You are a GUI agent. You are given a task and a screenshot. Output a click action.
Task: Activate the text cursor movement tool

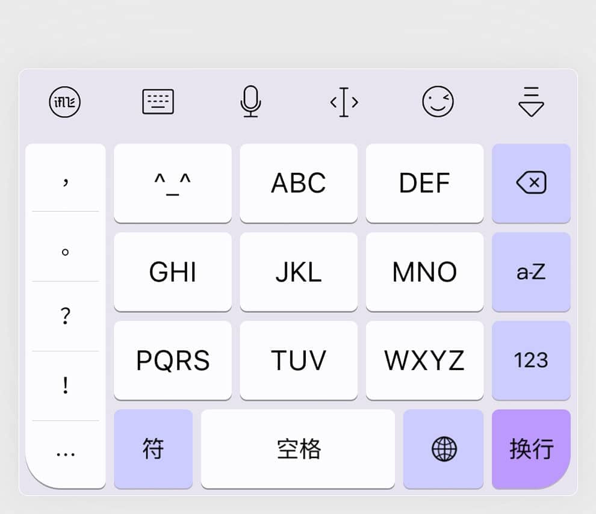tap(344, 102)
